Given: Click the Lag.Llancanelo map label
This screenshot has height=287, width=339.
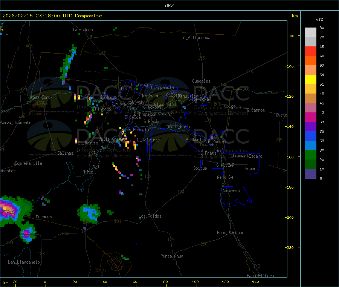Looking at the screenshot, I should pyautogui.click(x=24, y=262).
